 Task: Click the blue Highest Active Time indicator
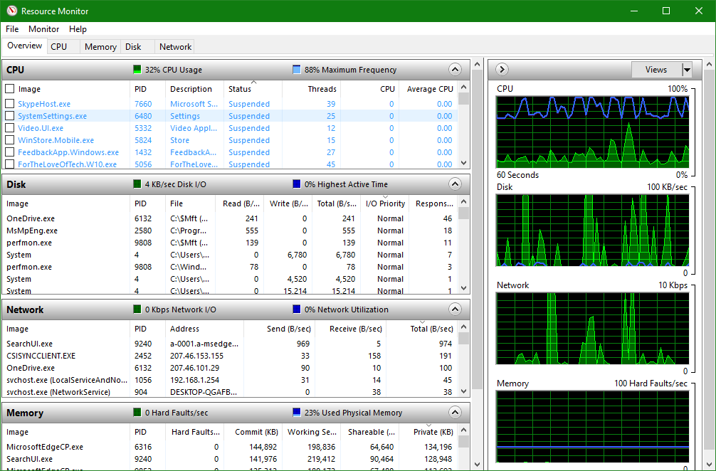[x=297, y=184]
